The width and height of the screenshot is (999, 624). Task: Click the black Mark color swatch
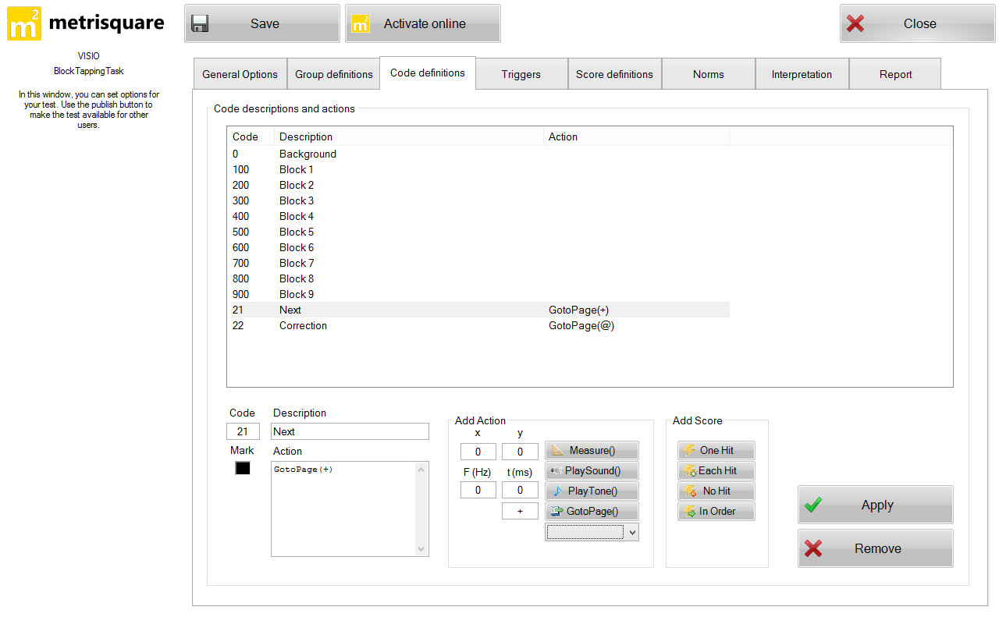243,468
